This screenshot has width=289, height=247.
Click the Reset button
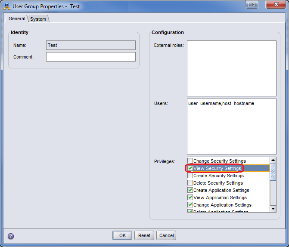pos(144,235)
